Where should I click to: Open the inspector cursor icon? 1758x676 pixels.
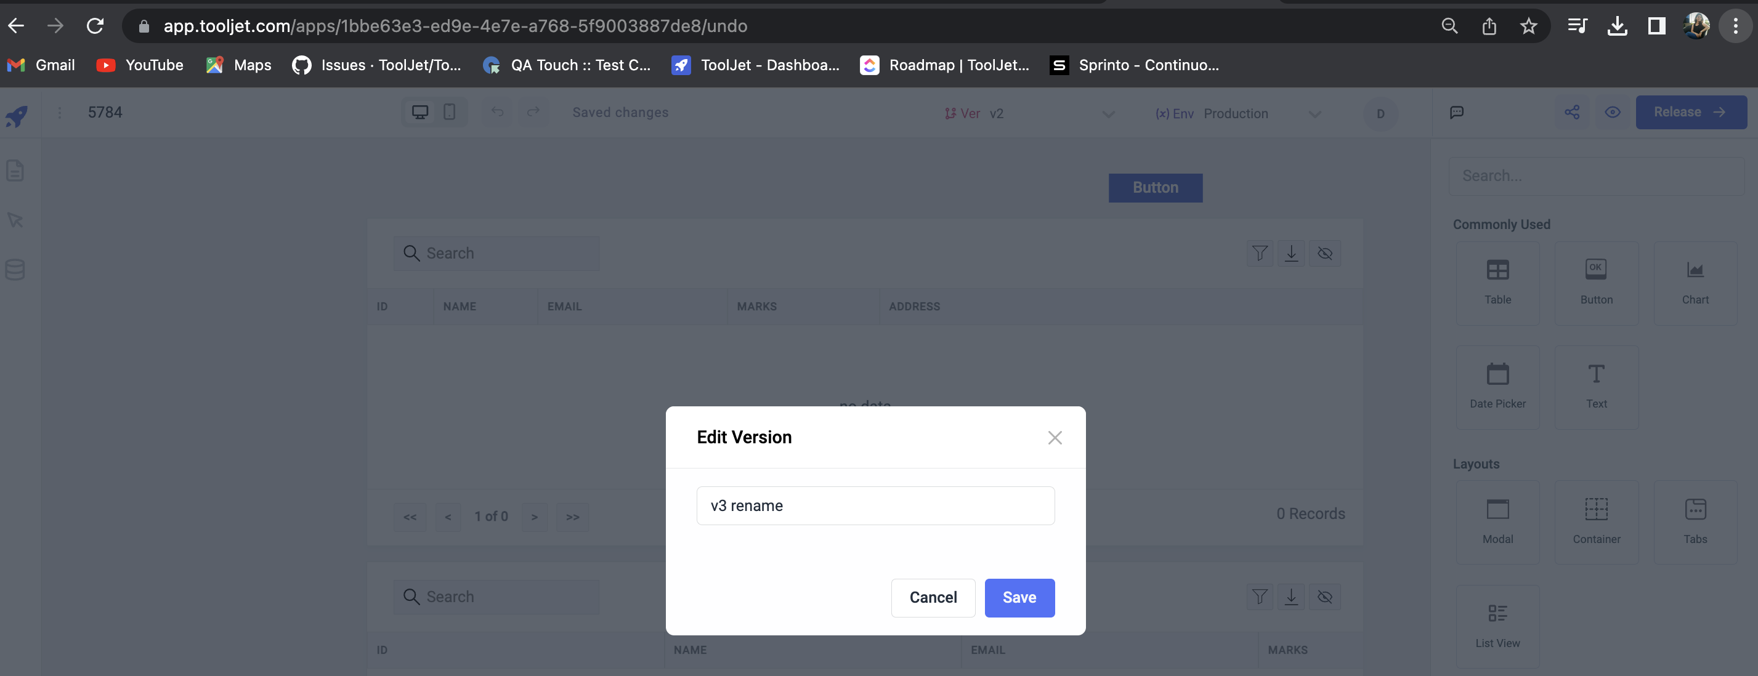point(15,220)
